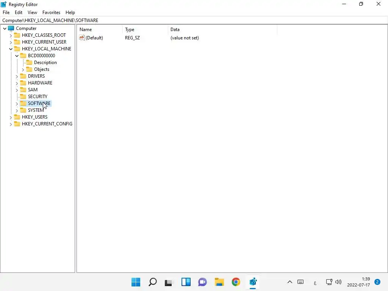Expand HKEY_CURRENT_USER chevron
Screen dimensions: 388x291
coord(11,42)
